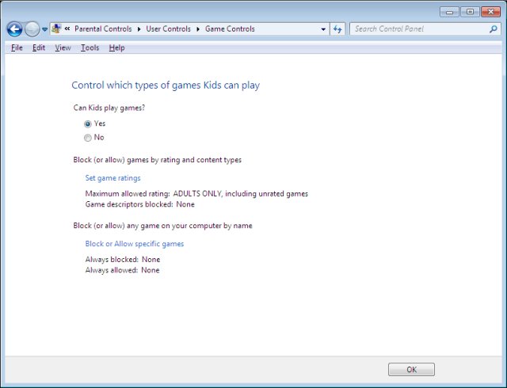Click the Refresh icon

[x=337, y=29]
